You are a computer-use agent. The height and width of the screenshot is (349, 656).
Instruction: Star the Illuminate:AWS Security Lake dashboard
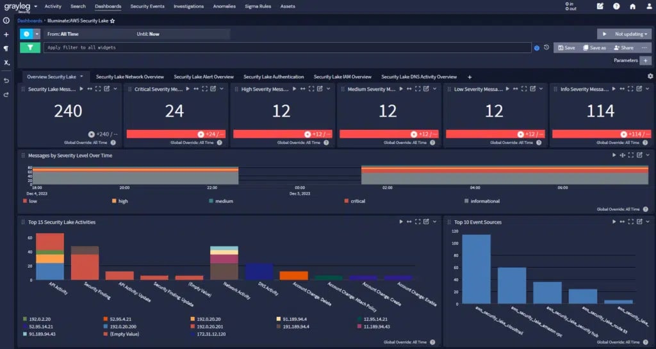tap(113, 21)
